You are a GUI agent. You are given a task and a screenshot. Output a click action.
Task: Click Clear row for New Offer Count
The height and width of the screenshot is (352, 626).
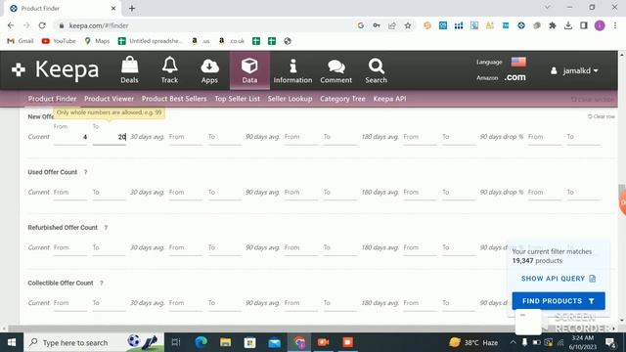[601, 116]
